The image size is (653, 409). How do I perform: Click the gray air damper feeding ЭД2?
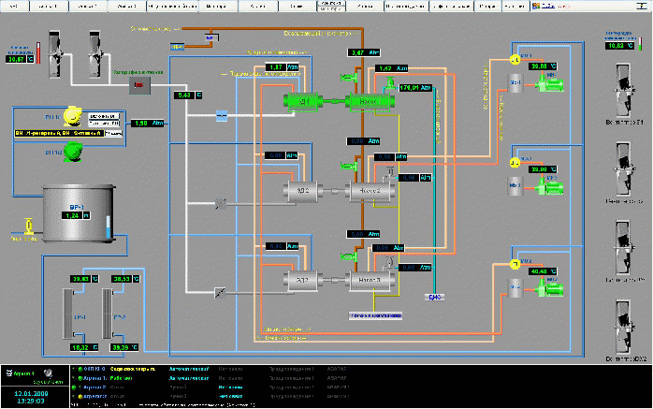(221, 204)
